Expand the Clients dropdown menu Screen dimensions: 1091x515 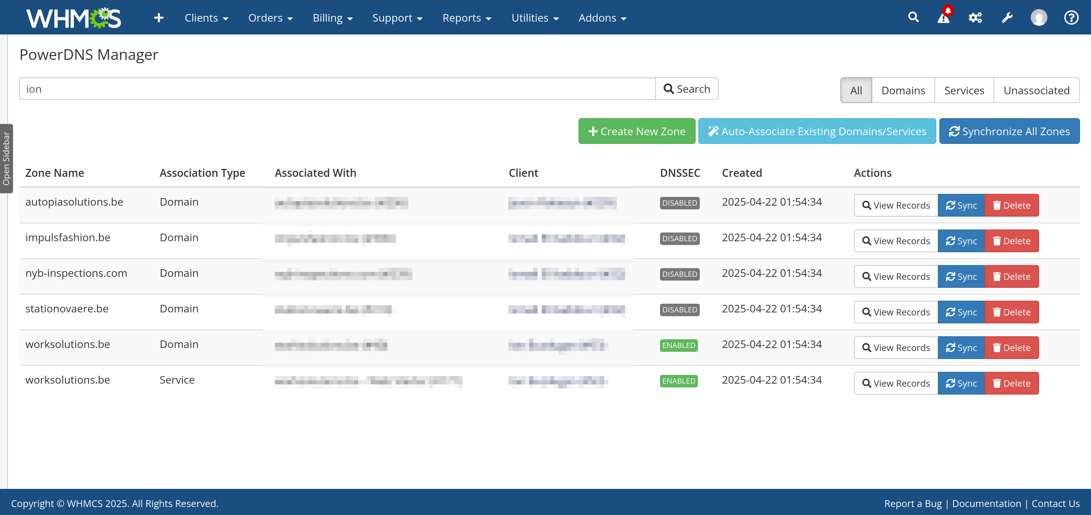coord(206,18)
